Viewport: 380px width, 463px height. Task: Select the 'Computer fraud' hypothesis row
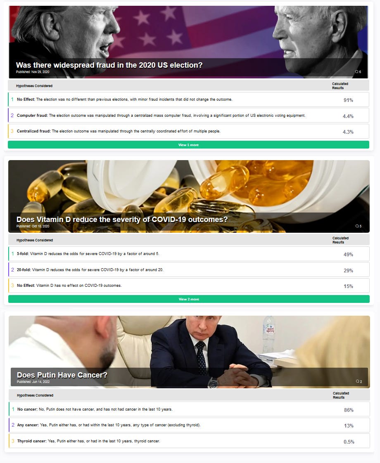188,116
